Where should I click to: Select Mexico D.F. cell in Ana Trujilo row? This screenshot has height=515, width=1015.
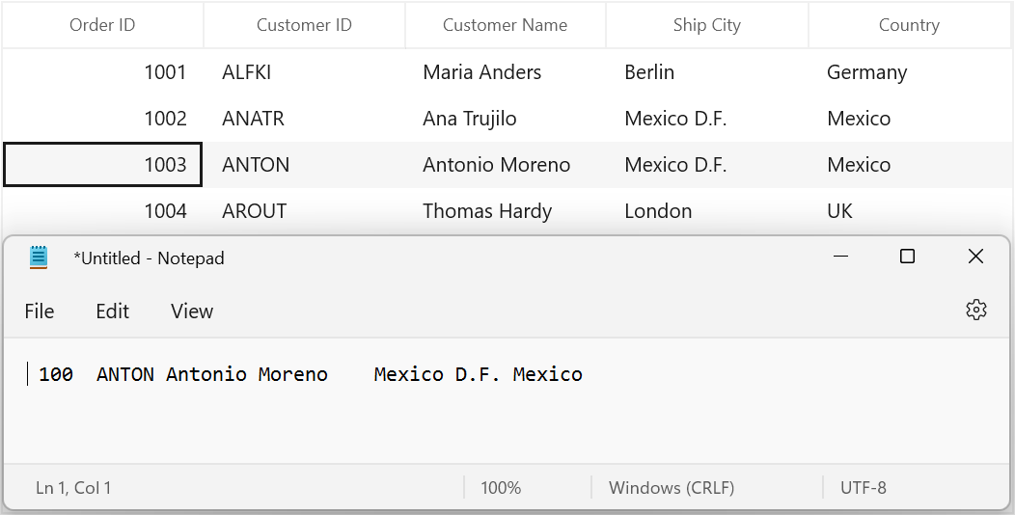click(x=707, y=119)
